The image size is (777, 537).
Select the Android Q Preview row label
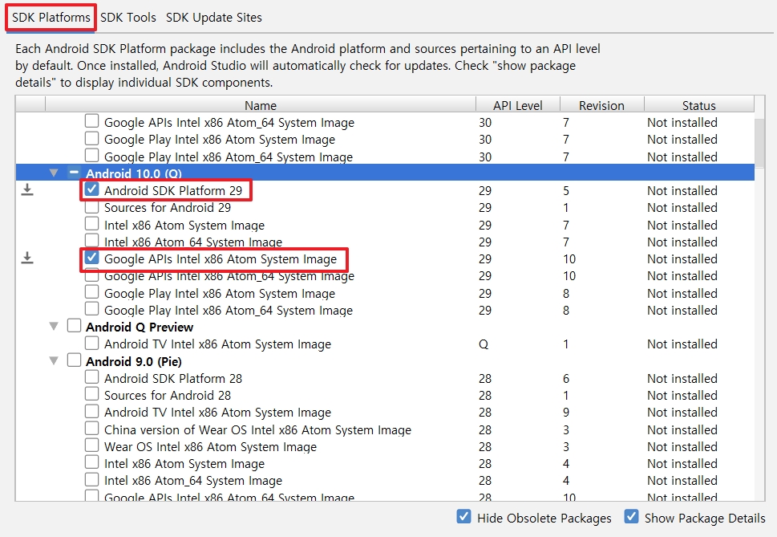(140, 327)
